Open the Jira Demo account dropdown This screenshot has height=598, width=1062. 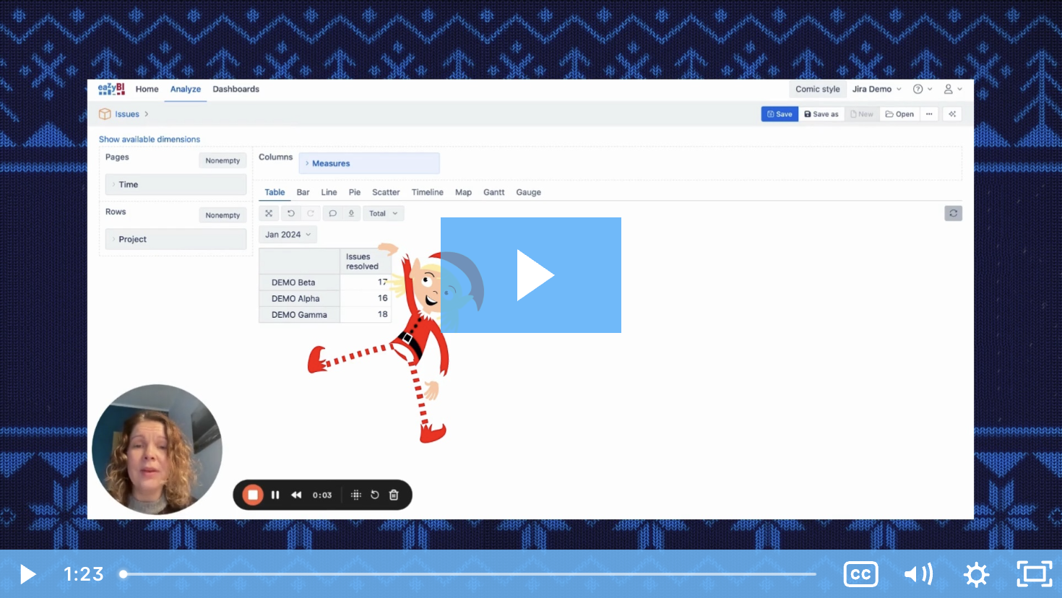[876, 89]
